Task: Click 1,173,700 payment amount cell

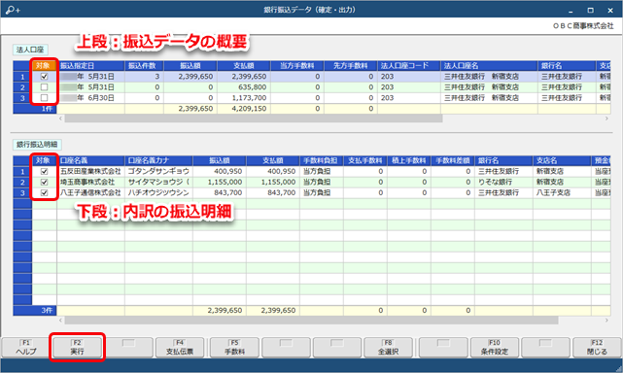Action: coord(244,98)
